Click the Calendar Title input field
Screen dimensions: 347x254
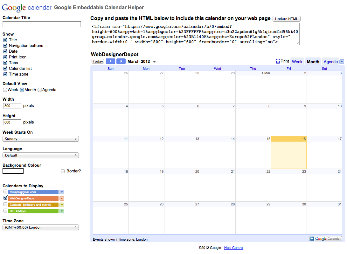(x=42, y=24)
